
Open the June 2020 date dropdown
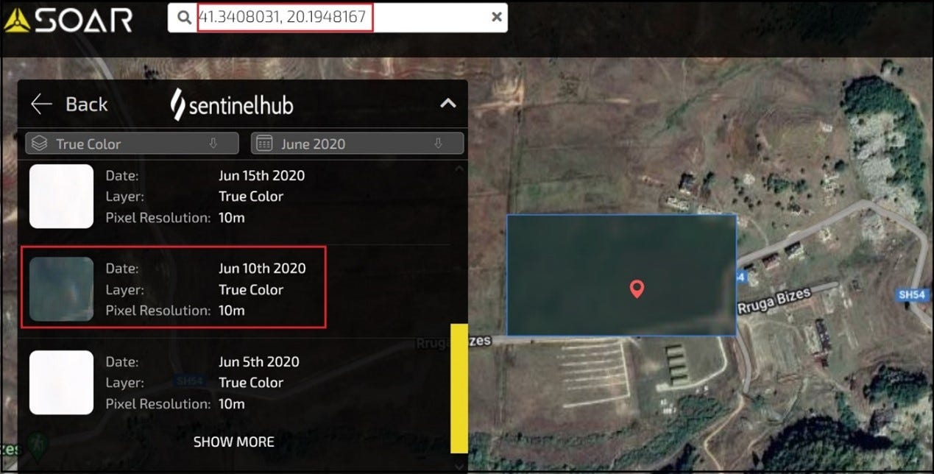pos(358,144)
